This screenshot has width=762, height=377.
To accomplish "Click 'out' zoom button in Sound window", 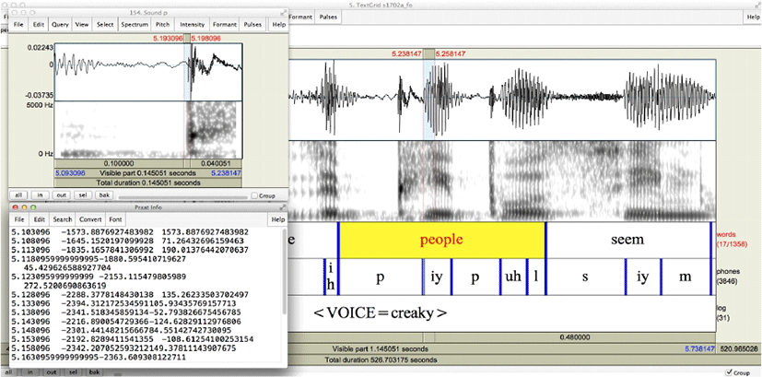I will point(61,195).
